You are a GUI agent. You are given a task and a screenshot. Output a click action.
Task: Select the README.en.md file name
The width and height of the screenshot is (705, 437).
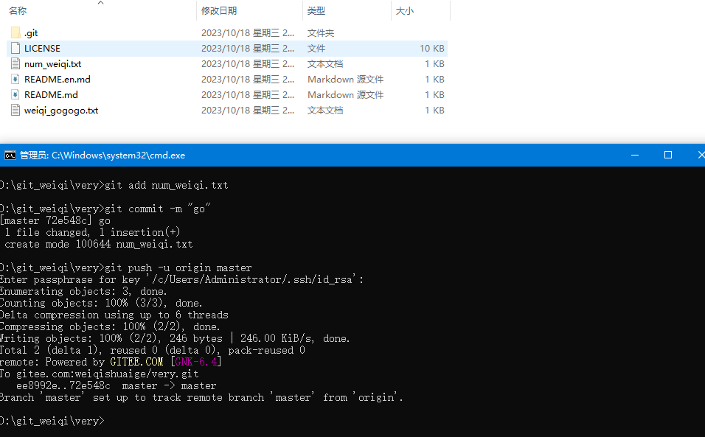[57, 80]
